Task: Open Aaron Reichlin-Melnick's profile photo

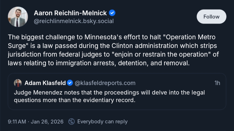Action: point(18,17)
